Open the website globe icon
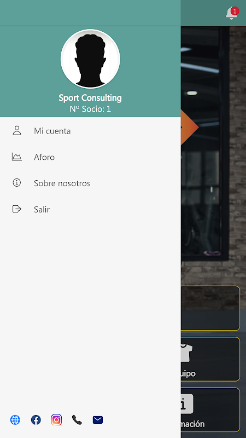This screenshot has height=438, width=246. point(15,420)
